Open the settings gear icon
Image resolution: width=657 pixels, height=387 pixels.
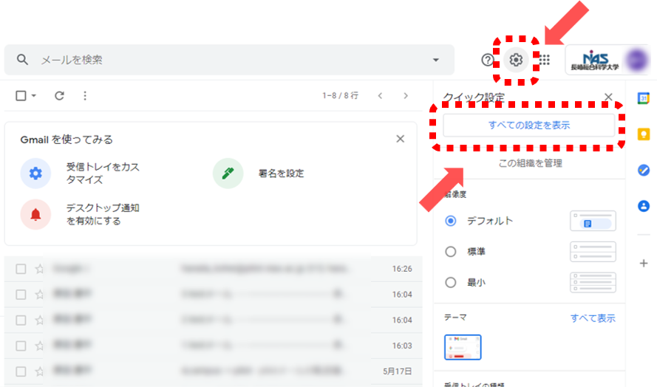516,60
